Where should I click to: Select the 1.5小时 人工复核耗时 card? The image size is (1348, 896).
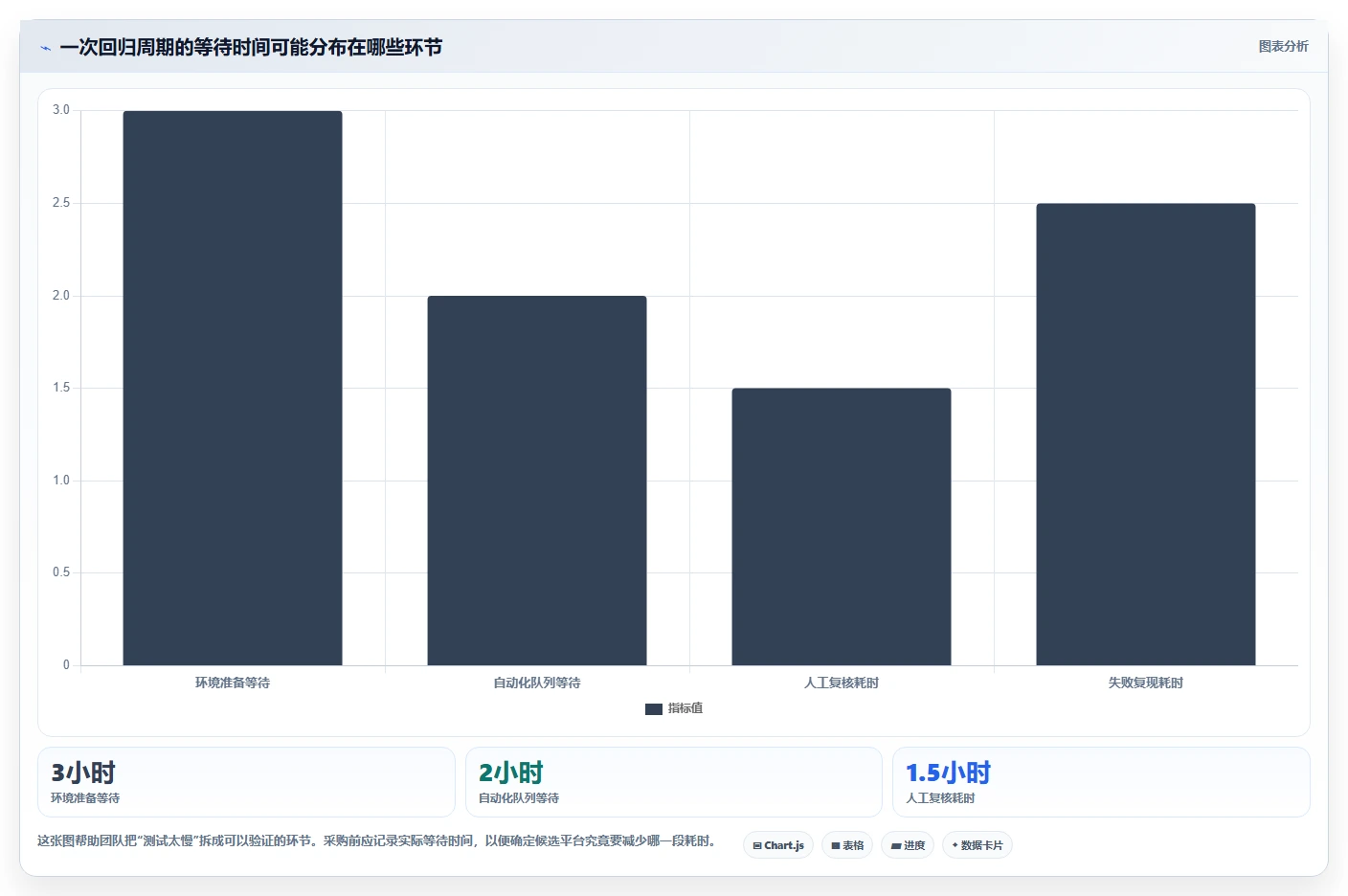tap(1101, 782)
